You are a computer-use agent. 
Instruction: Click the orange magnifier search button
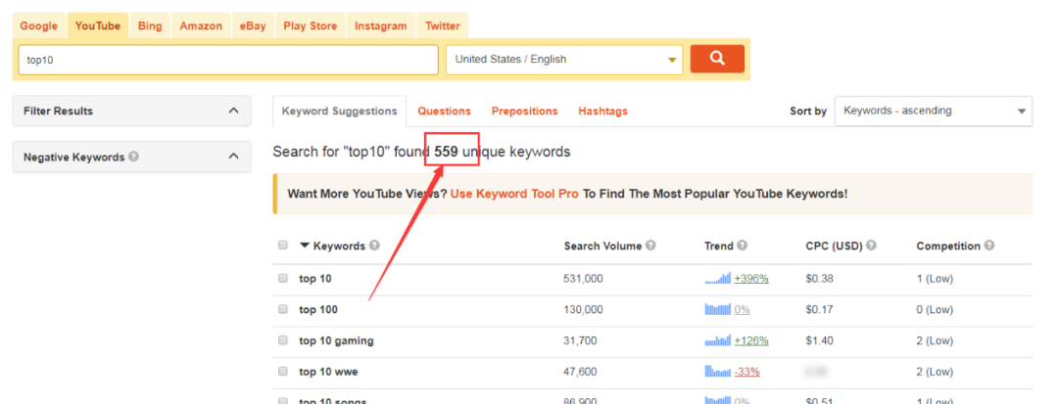[717, 60]
